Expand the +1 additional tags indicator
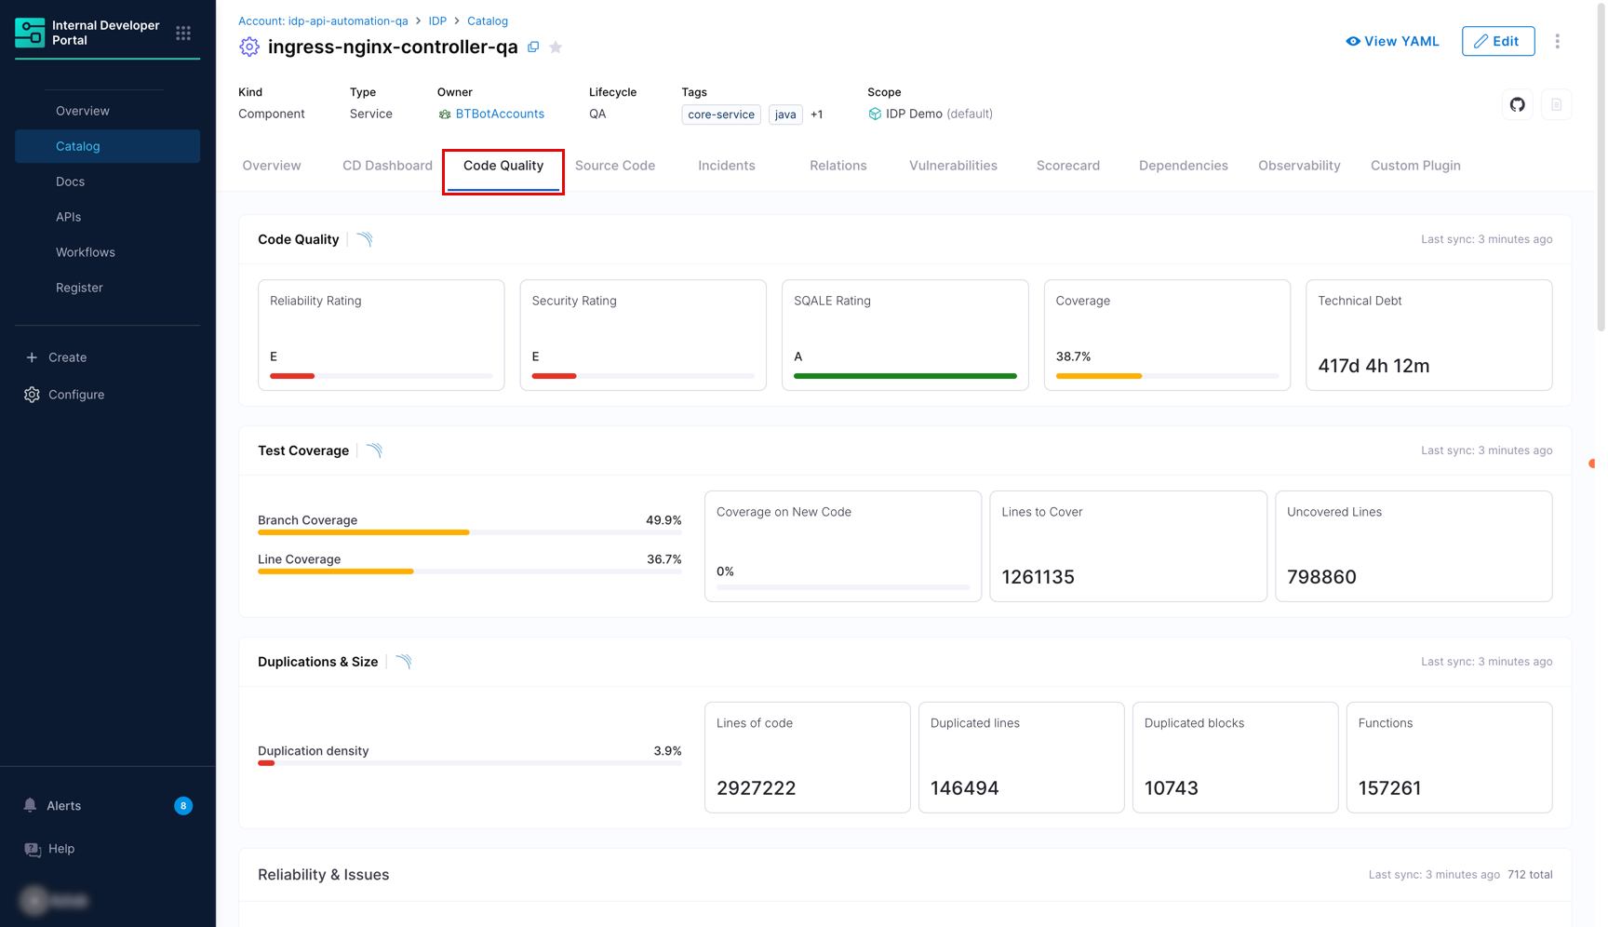The height and width of the screenshot is (927, 1608). (x=816, y=114)
